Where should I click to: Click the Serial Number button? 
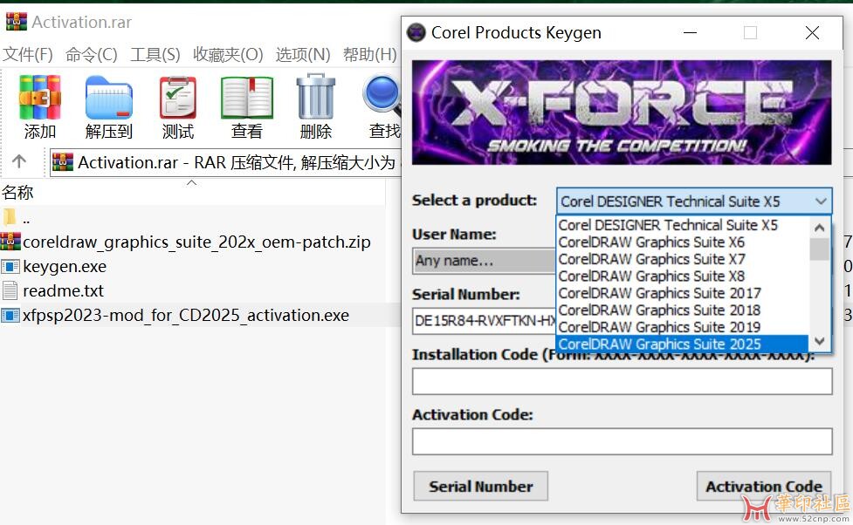tap(481, 486)
